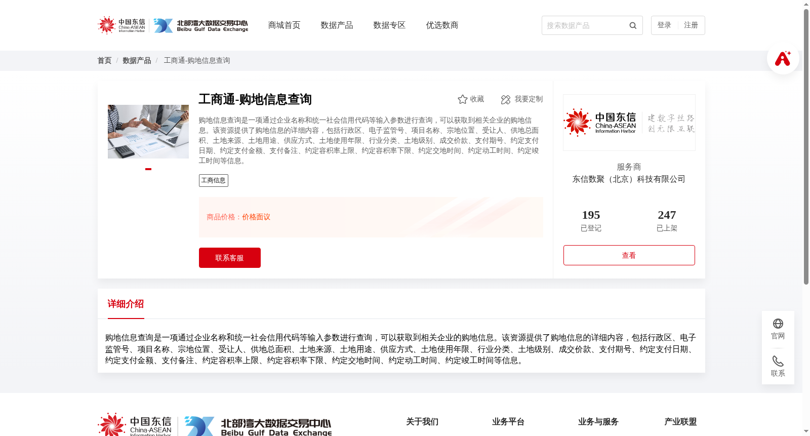
Task: Click 价格面议 price text
Action: 256,217
